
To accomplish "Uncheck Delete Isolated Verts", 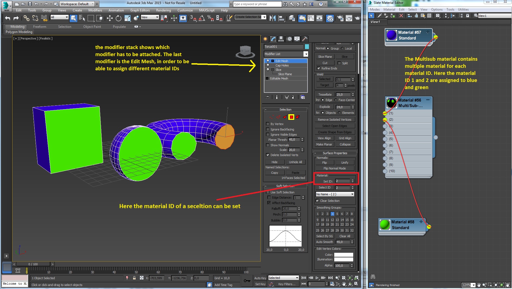I will pyautogui.click(x=268, y=155).
